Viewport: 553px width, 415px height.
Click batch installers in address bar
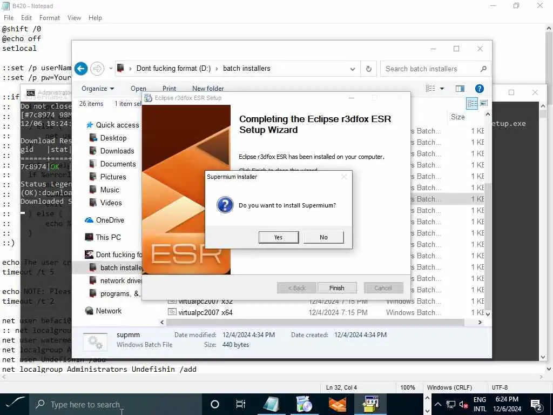(x=246, y=69)
